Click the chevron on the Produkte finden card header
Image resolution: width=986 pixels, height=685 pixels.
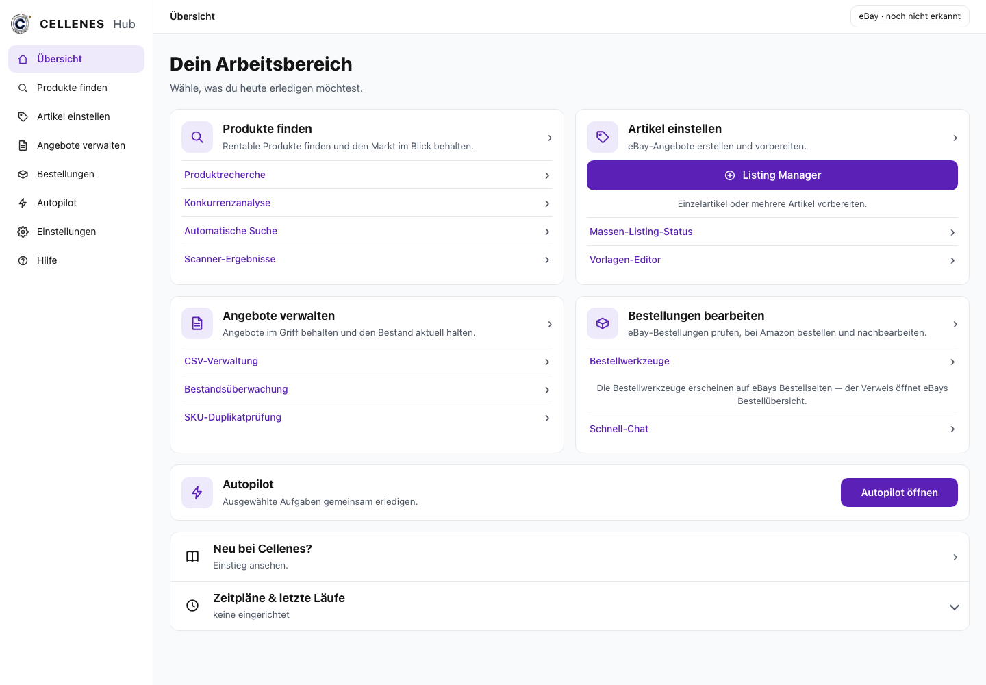(x=550, y=138)
